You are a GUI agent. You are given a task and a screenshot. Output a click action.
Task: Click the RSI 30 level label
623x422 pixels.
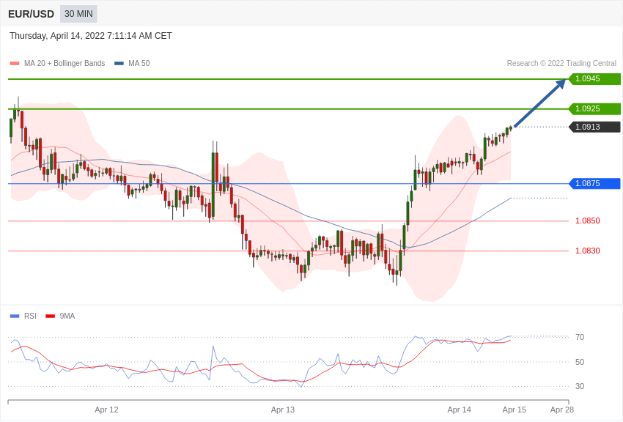(x=580, y=386)
